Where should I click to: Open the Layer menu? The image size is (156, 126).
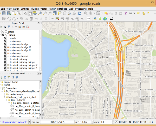pyautogui.click(x=16, y=9)
